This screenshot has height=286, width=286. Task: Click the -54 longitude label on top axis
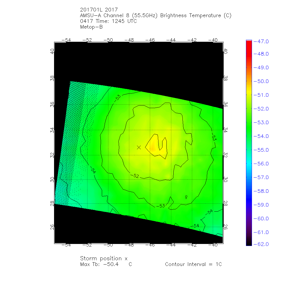[x=66, y=40]
